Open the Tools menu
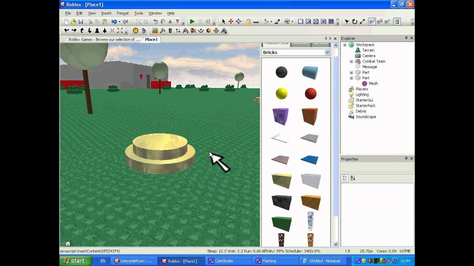 (138, 13)
